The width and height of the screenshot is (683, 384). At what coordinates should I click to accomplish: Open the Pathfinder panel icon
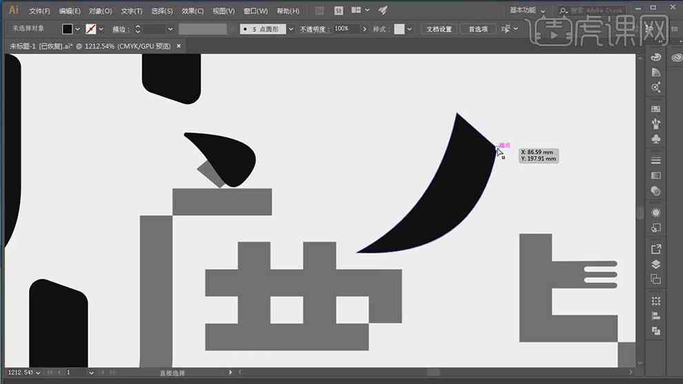pos(655,331)
